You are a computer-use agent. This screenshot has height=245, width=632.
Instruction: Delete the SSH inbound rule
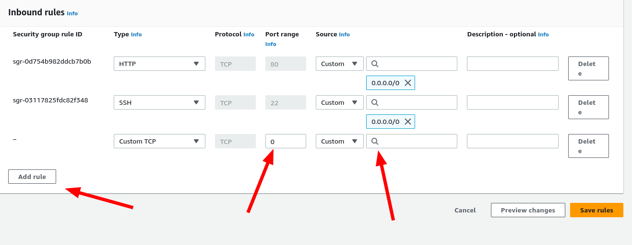(x=588, y=107)
